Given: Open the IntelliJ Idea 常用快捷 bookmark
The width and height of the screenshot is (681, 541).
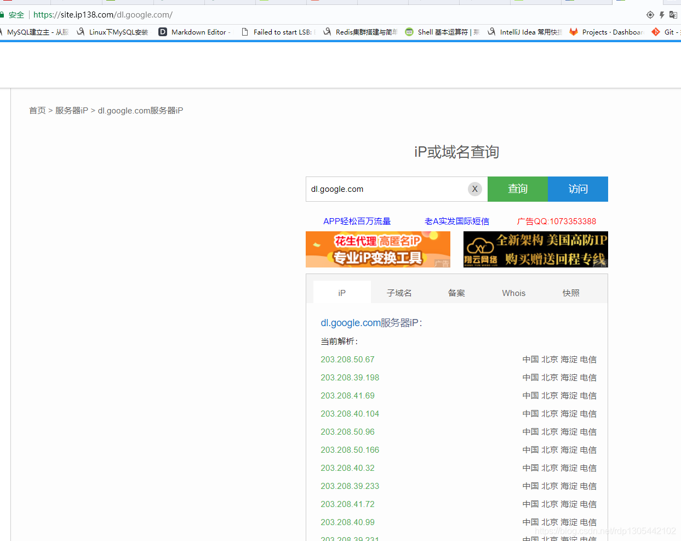Looking at the screenshot, I should point(525,32).
